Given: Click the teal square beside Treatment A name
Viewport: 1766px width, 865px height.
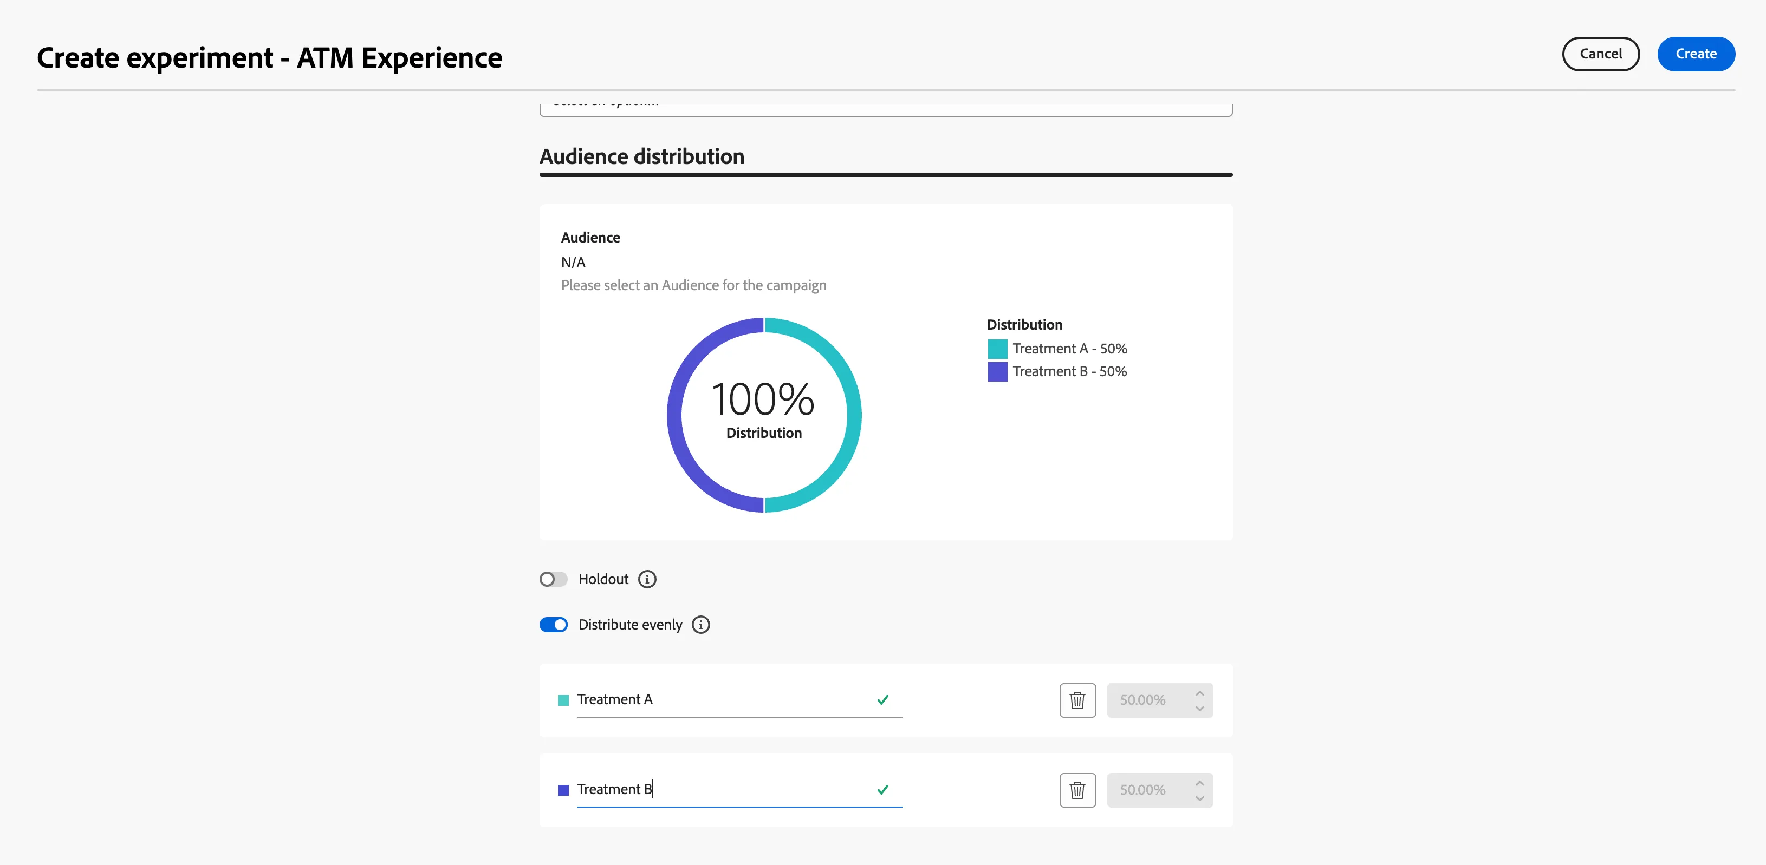Looking at the screenshot, I should pyautogui.click(x=563, y=700).
